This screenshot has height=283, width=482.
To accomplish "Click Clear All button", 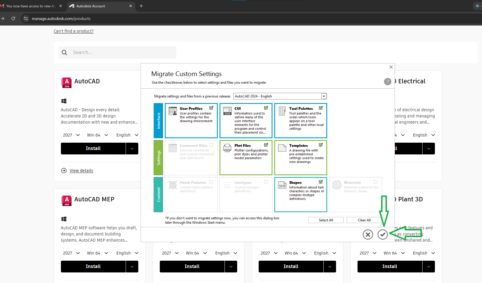I will pyautogui.click(x=364, y=220).
